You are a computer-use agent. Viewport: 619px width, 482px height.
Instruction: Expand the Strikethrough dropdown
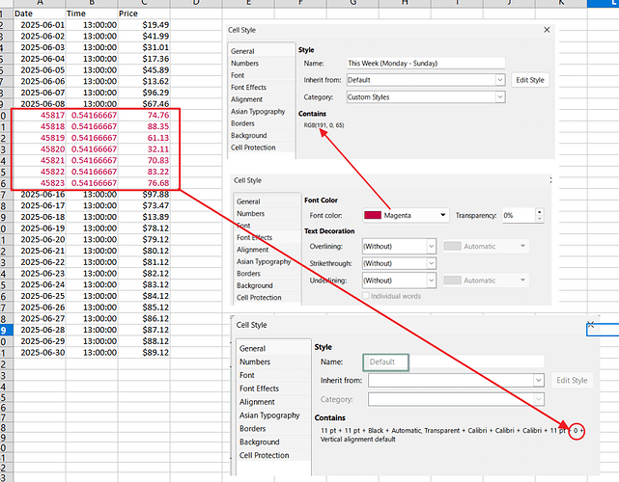click(431, 263)
